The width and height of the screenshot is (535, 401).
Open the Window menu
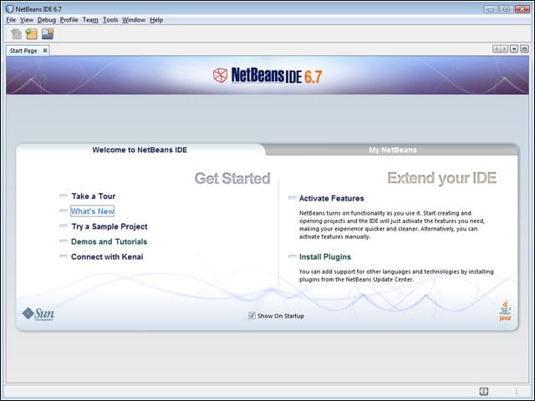[x=134, y=20]
